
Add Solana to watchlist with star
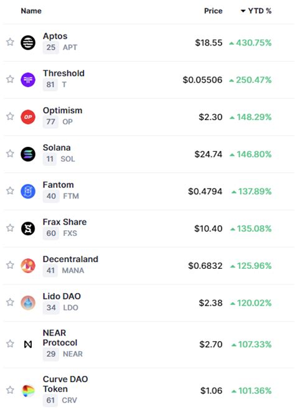[10, 154]
